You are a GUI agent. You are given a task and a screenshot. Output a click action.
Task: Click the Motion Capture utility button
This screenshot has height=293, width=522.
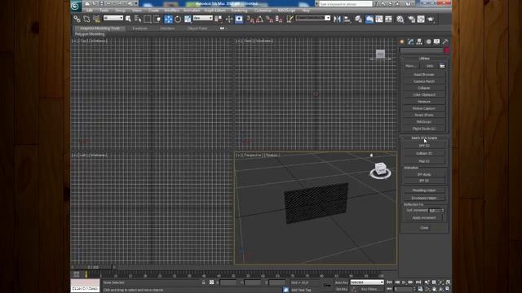point(424,108)
